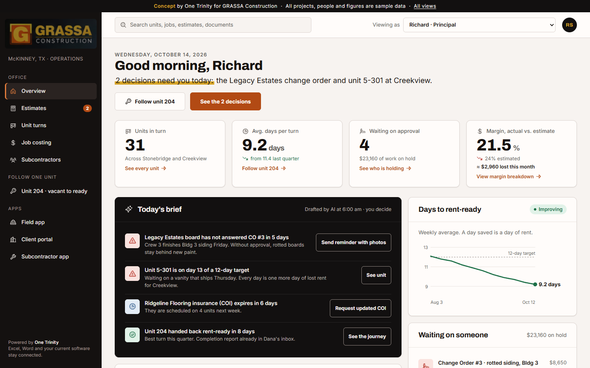Click the Field app icon in sidebar
This screenshot has height=368, width=590.
click(x=13, y=222)
